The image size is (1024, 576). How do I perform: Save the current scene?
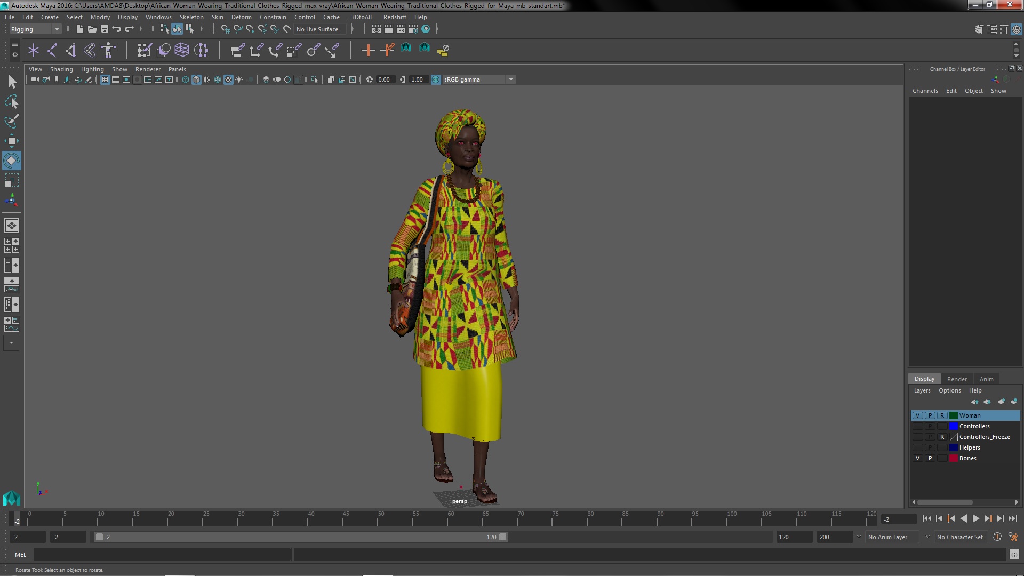(105, 29)
